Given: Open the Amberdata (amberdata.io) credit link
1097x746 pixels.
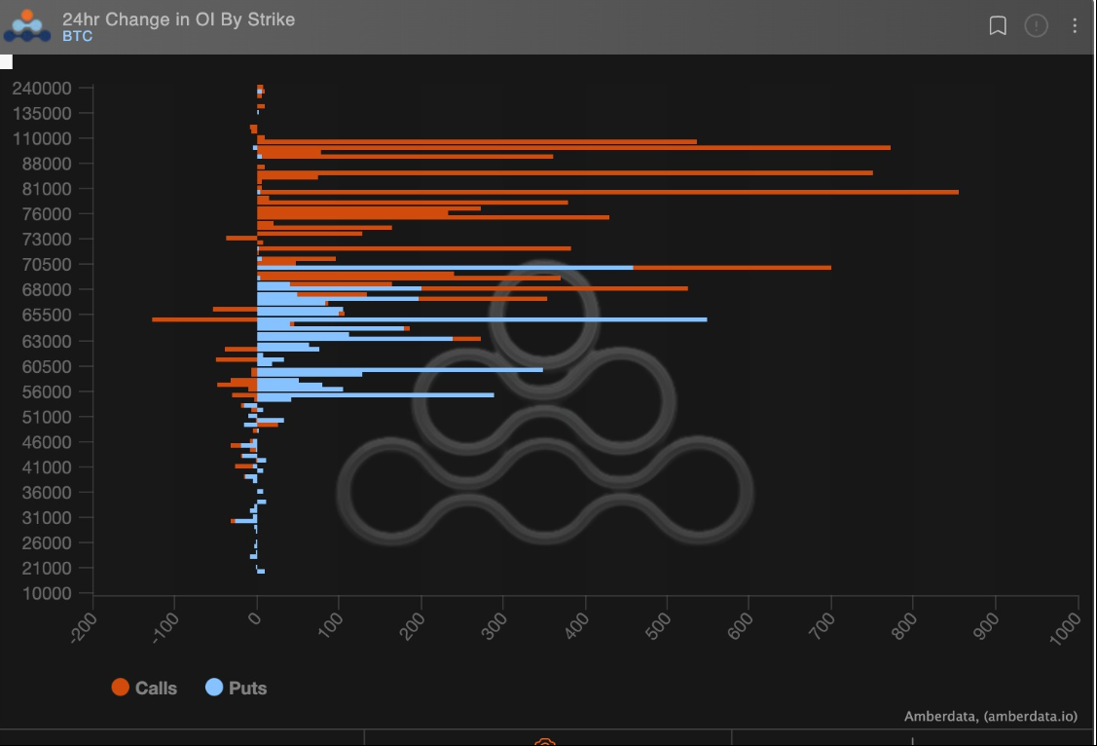Looking at the screenshot, I should (990, 716).
